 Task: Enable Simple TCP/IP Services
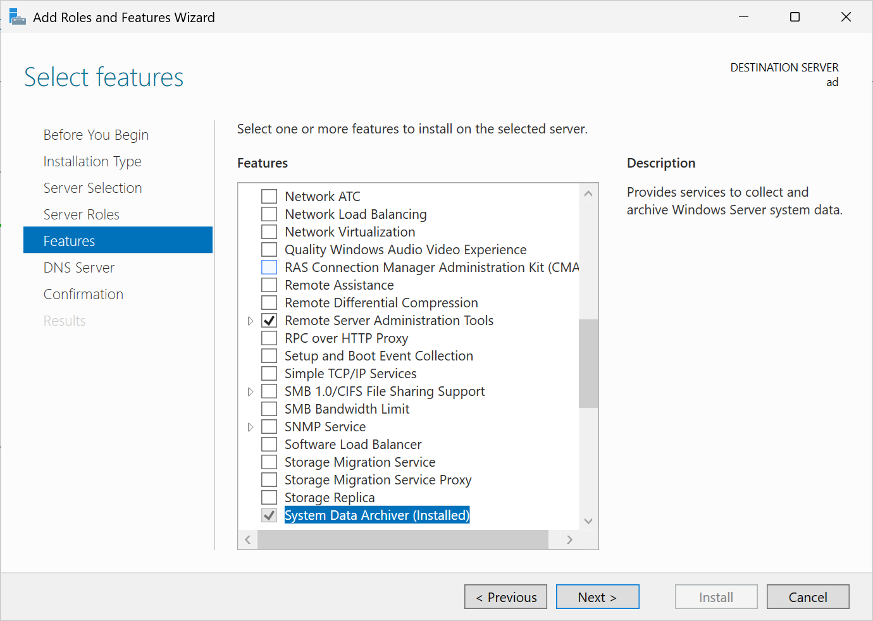269,373
